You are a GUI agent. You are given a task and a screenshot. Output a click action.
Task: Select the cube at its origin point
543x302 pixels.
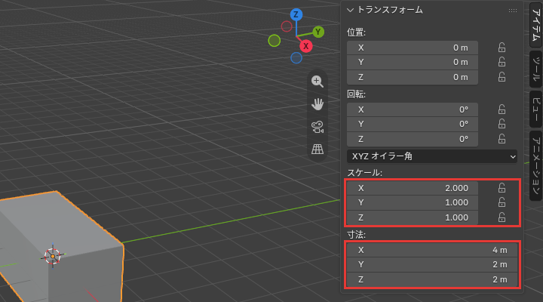(x=53, y=256)
